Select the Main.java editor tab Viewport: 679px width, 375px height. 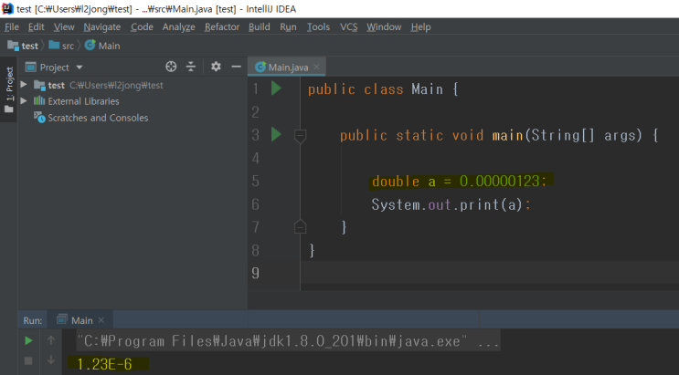point(286,67)
